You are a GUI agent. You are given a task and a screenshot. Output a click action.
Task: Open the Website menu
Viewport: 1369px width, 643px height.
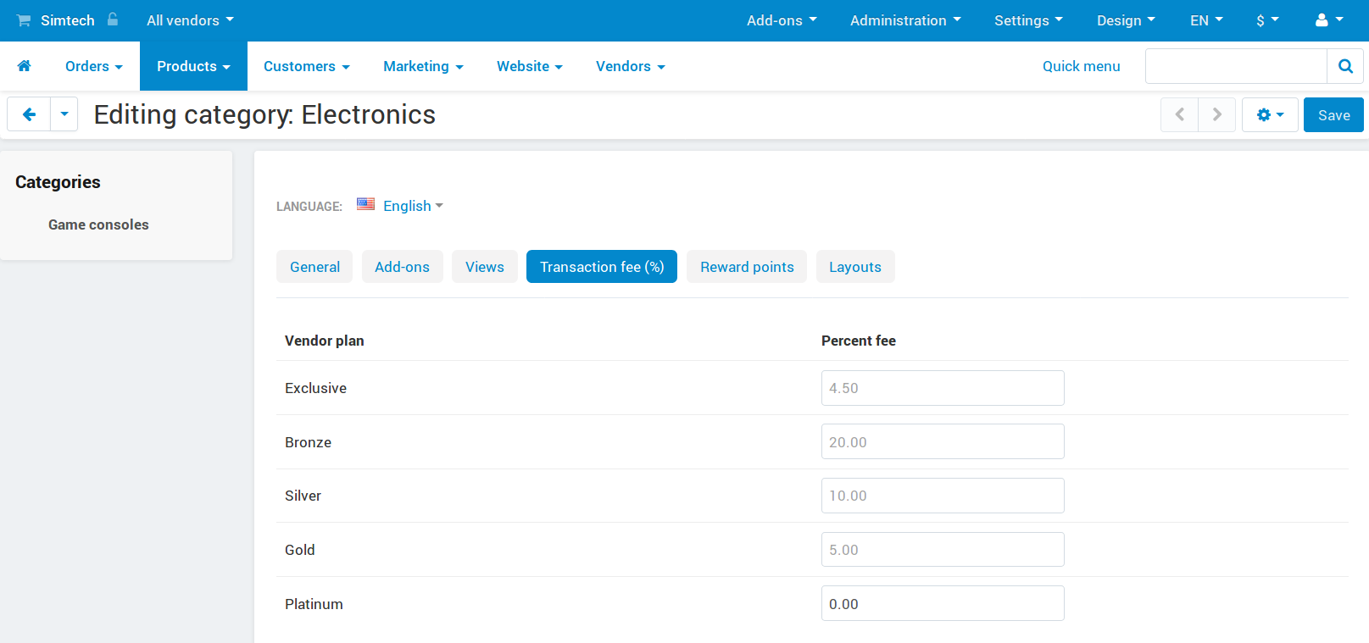tap(530, 66)
